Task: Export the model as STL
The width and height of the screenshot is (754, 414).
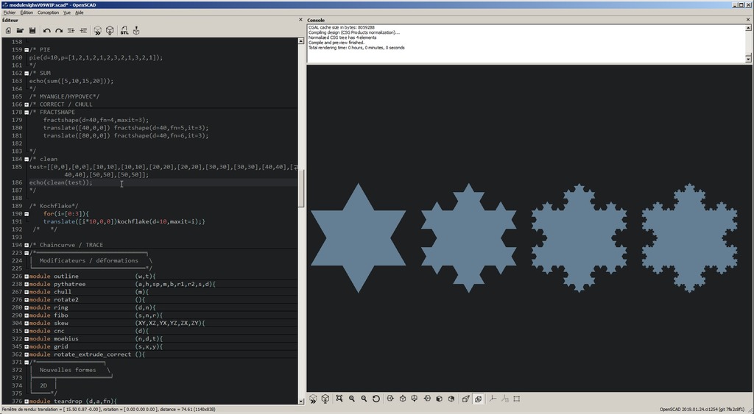Action: click(x=124, y=31)
